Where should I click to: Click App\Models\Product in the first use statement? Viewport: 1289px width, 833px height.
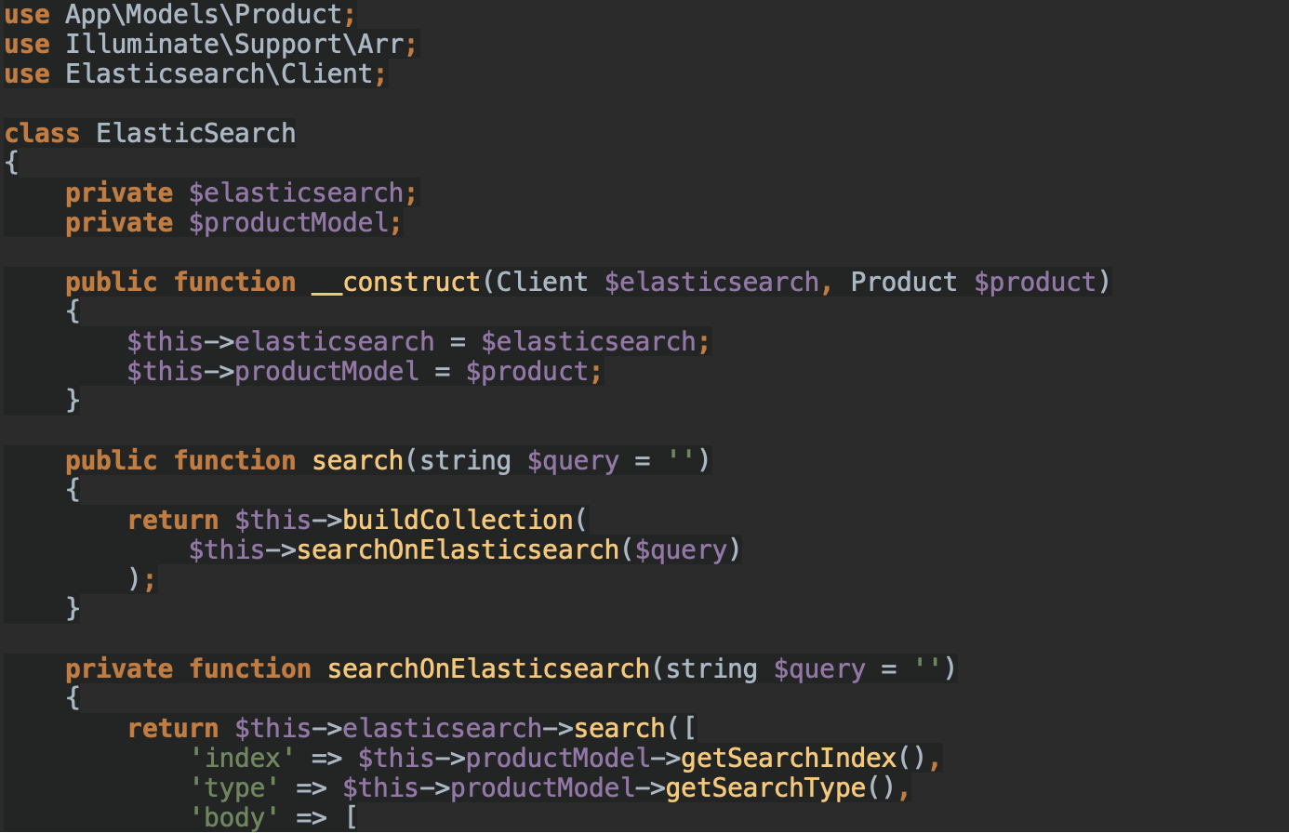tap(203, 15)
